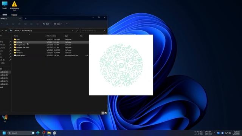Click the Share icon in Explorer toolbar
Image resolution: width=242 pixels, height=136 pixels.
click(x=31, y=24)
